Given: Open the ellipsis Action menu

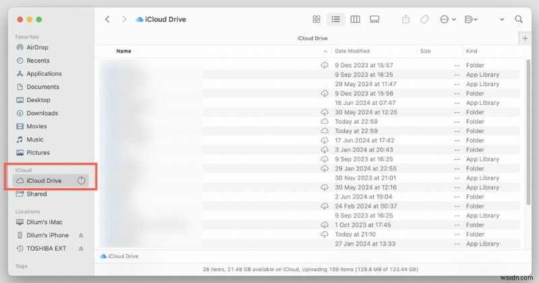Looking at the screenshot, I should click(x=448, y=19).
